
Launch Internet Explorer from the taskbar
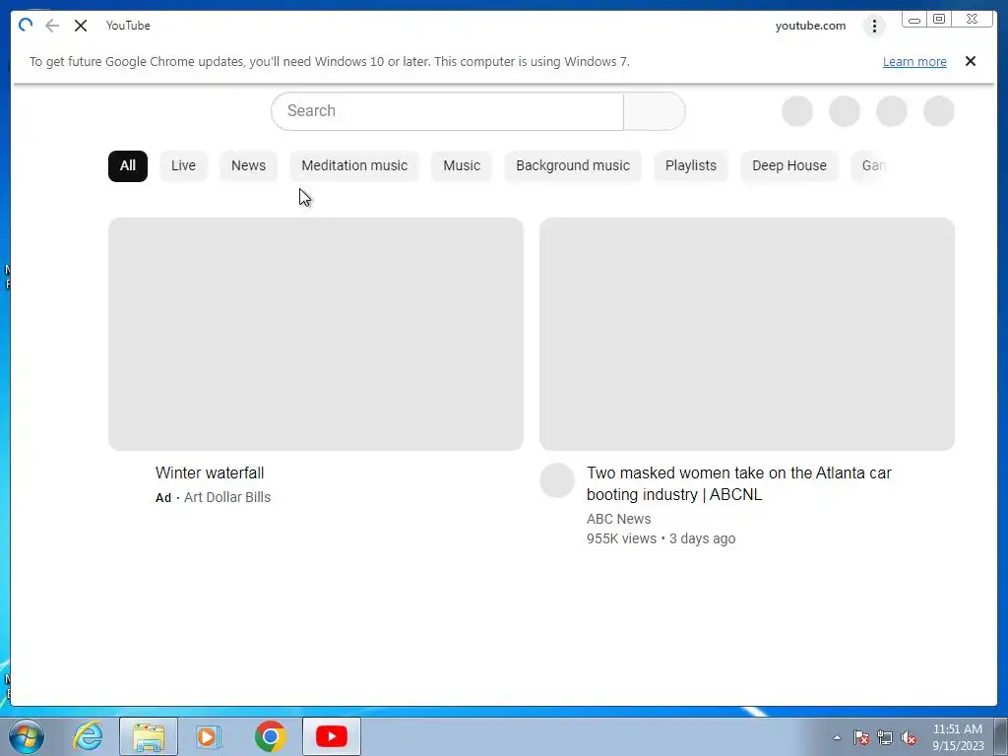coord(88,736)
